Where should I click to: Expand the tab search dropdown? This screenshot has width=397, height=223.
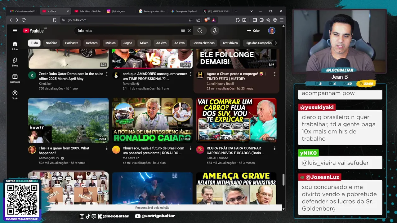click(x=252, y=11)
